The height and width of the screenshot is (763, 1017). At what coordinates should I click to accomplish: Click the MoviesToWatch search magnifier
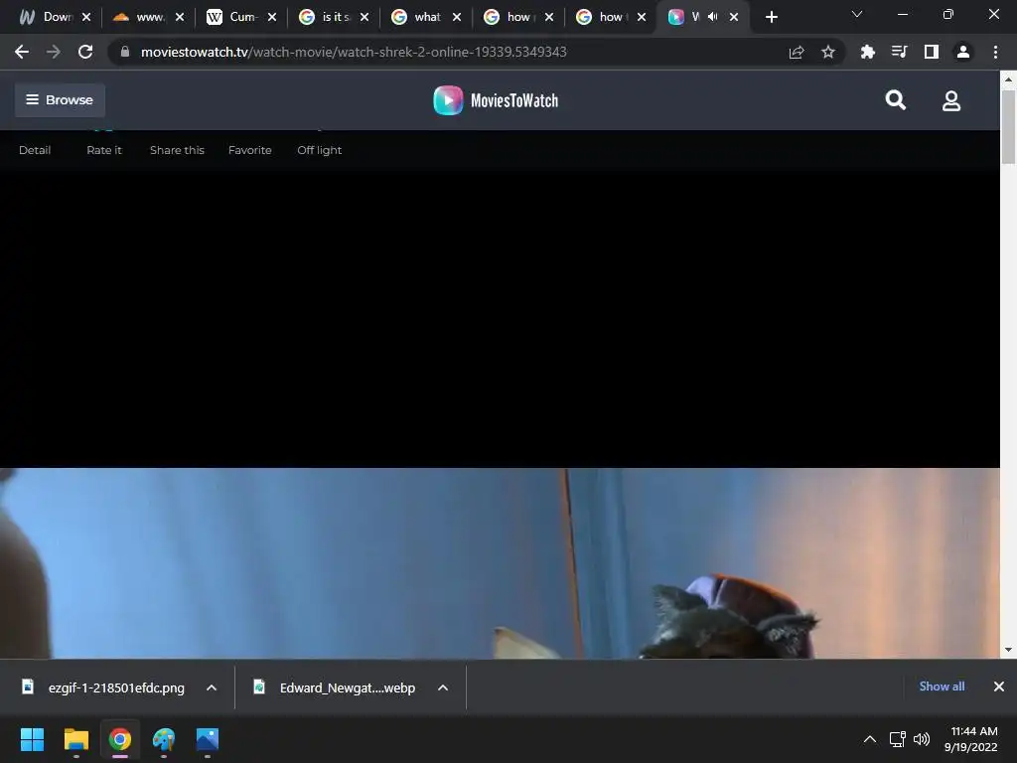pos(896,100)
